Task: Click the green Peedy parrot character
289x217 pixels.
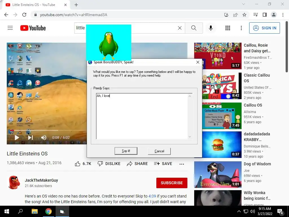Action: point(109,45)
